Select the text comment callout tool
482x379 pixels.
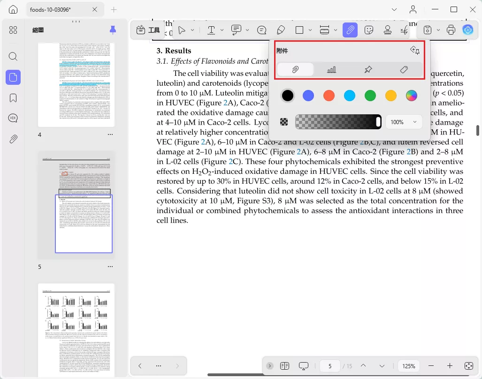[x=236, y=30]
